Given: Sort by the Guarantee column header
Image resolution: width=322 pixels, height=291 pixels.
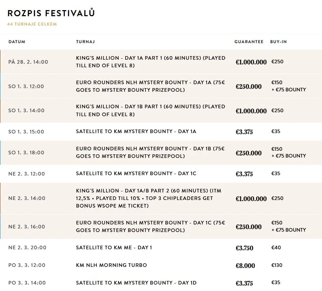Looking at the screenshot, I should point(249,42).
